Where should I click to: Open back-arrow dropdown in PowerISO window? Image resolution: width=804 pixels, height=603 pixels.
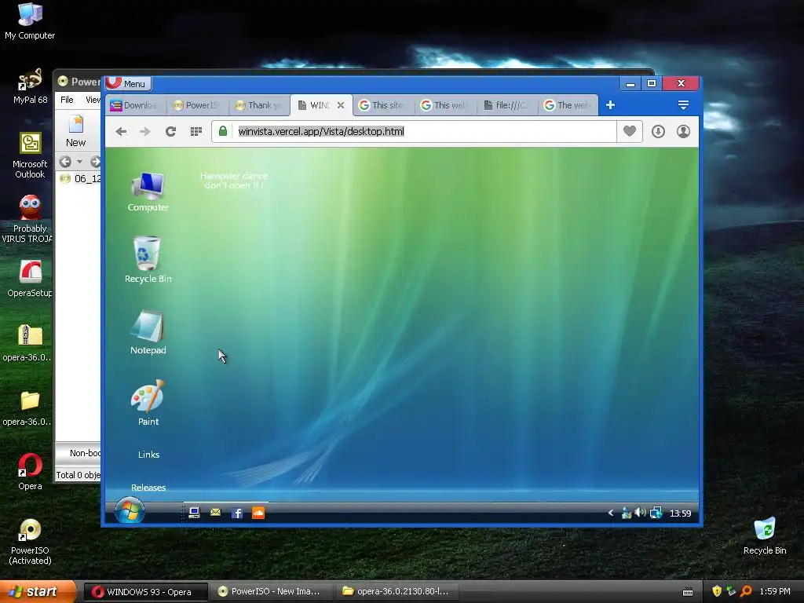tap(79, 162)
